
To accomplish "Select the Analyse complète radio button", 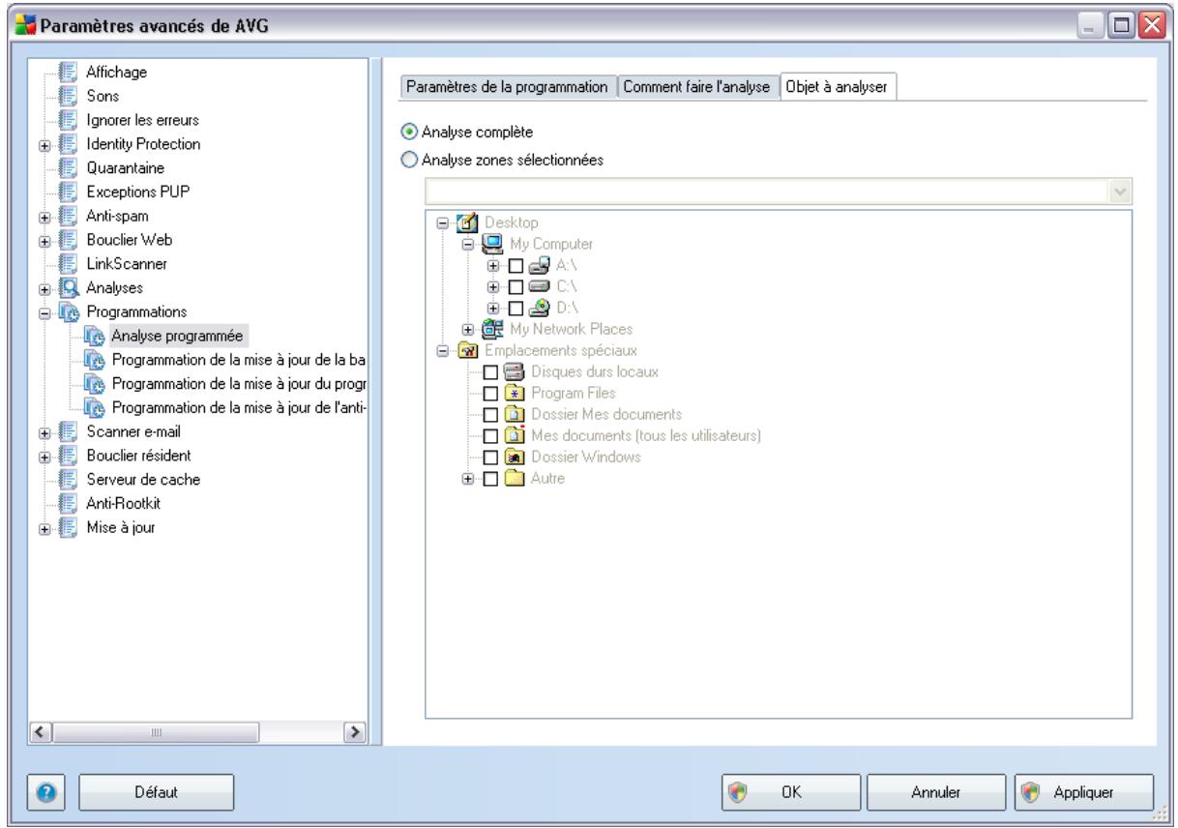I will click(x=408, y=133).
